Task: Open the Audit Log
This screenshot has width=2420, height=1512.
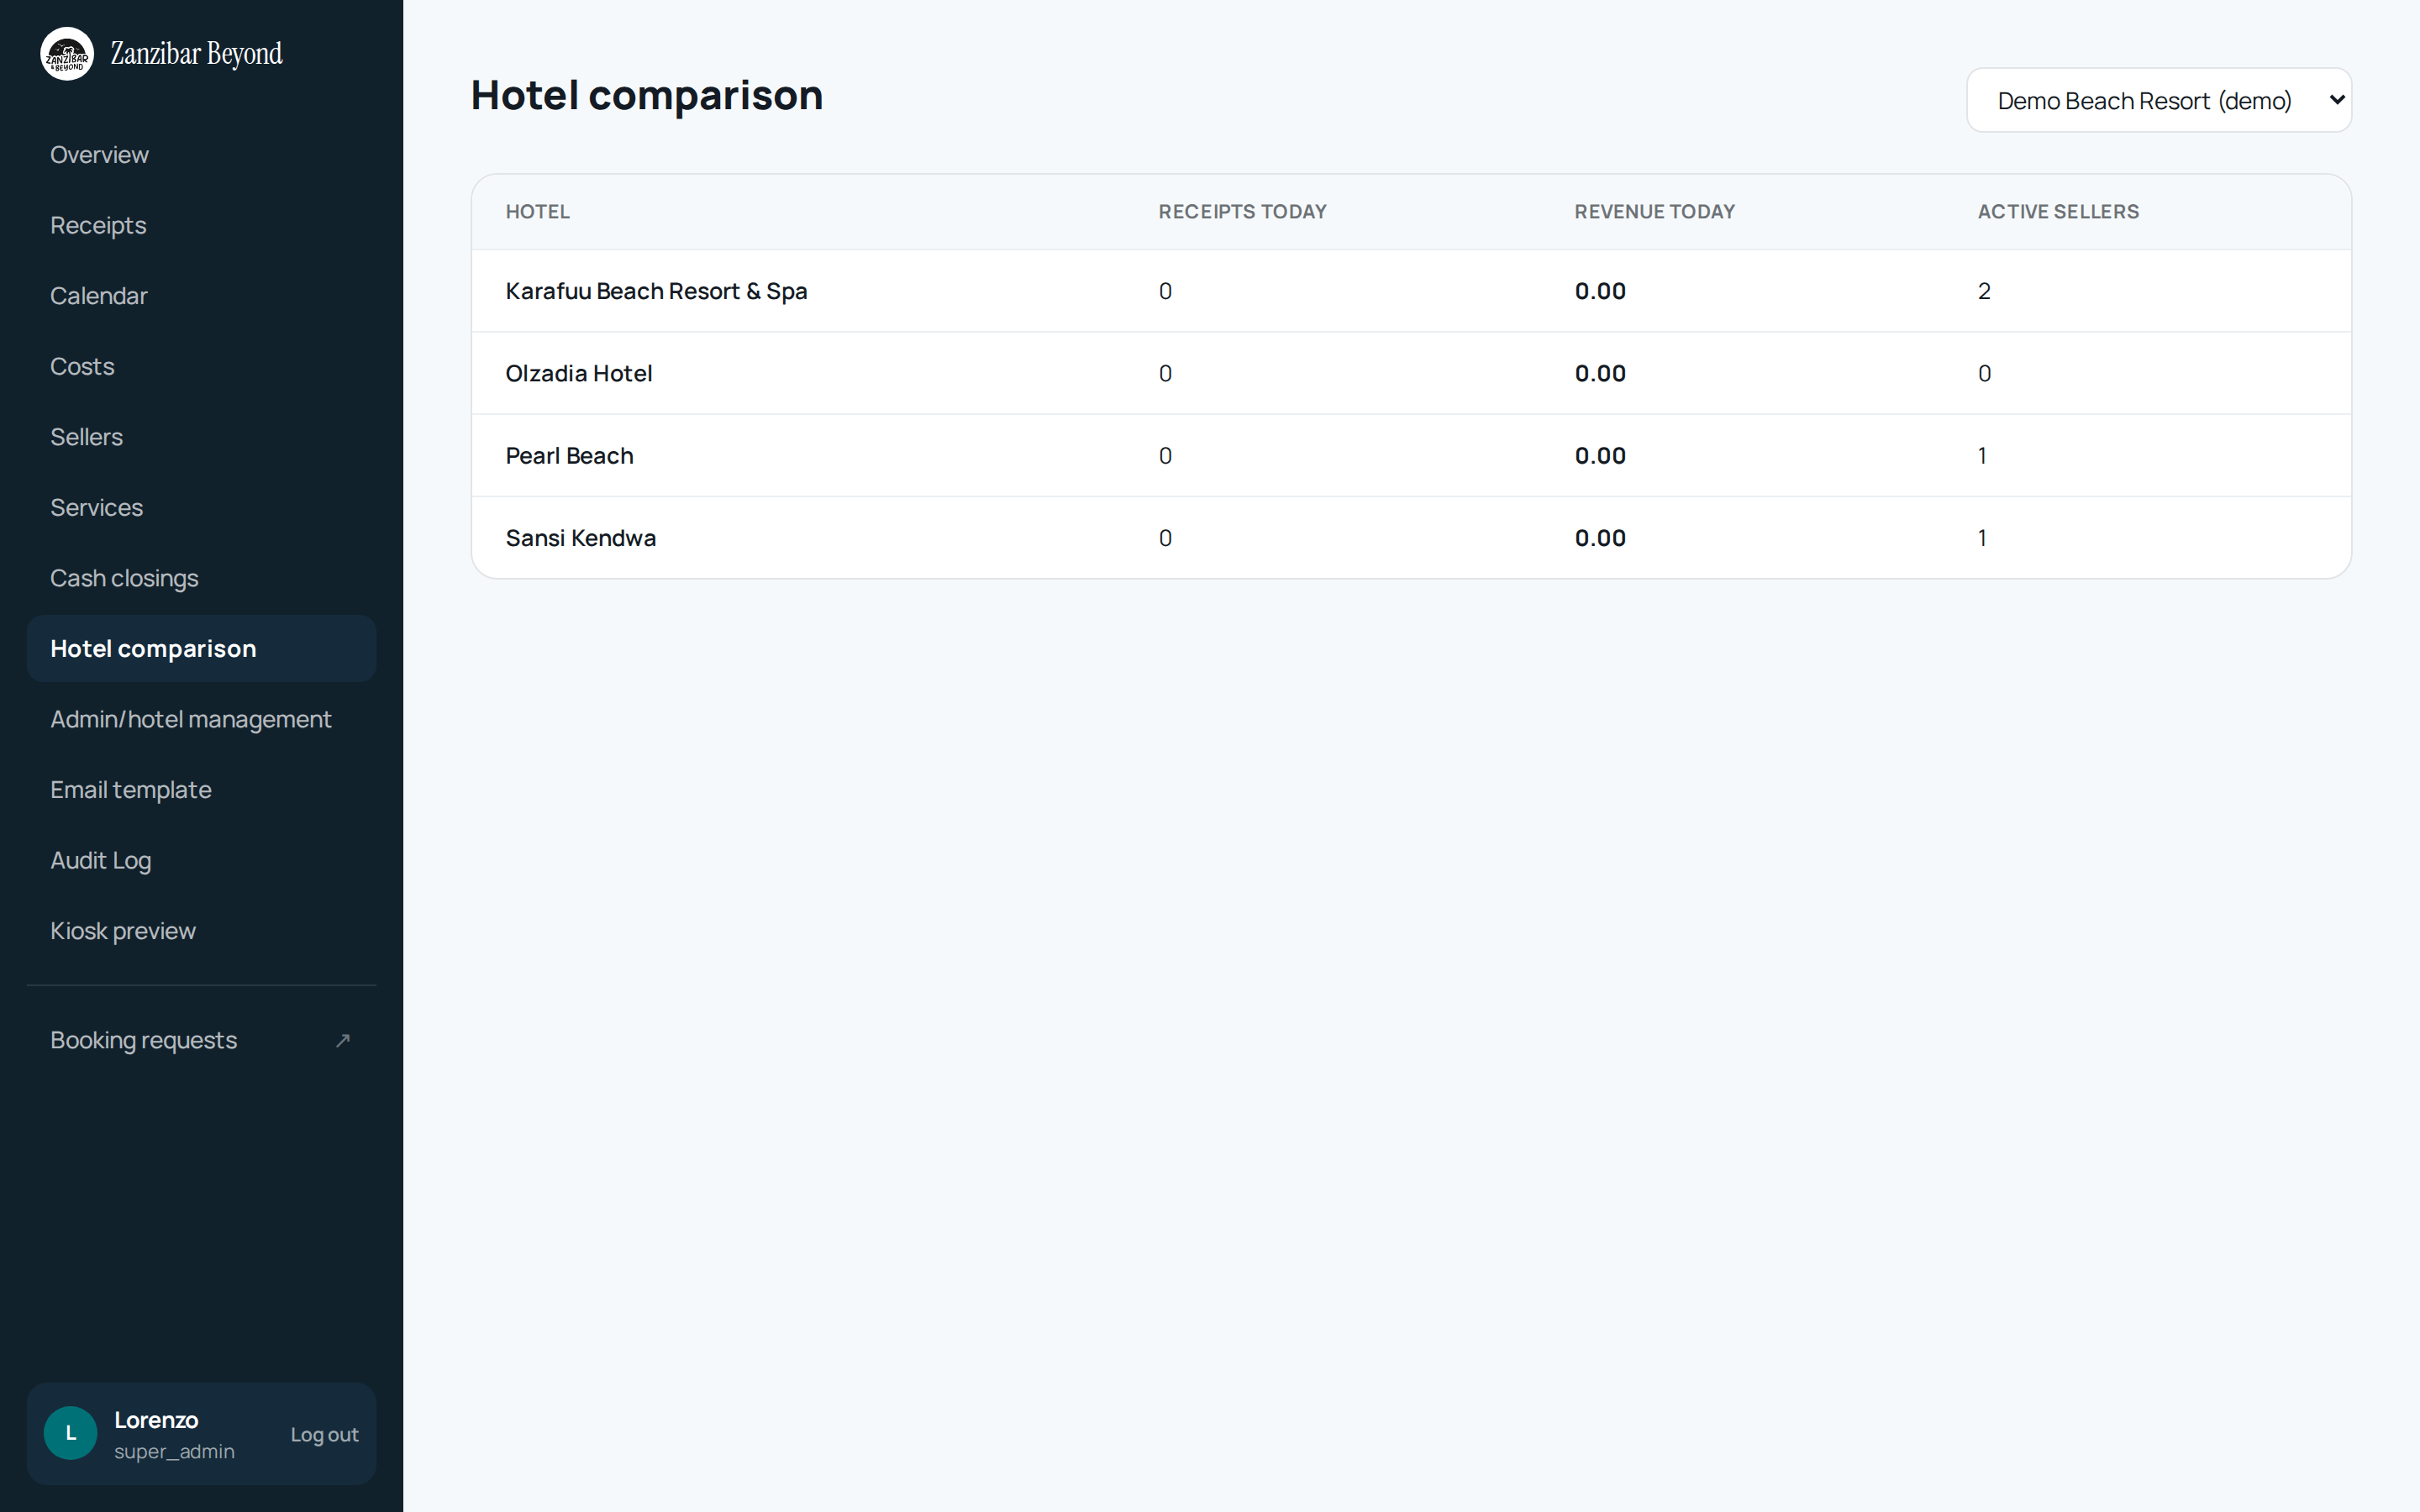Action: pos(201,860)
